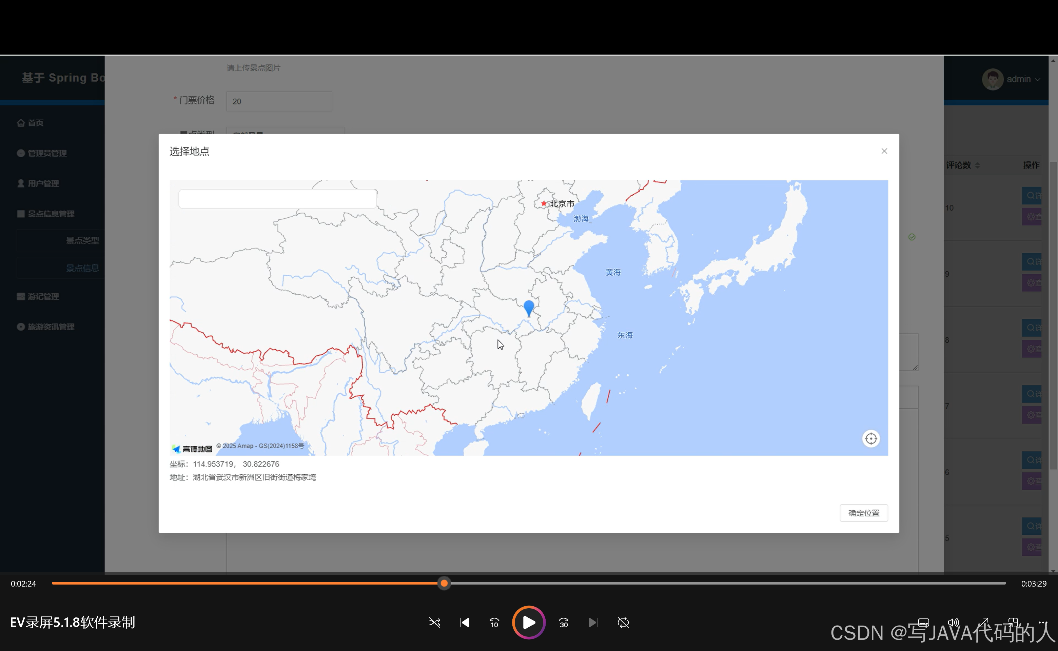Click the map search input box
1058x651 pixels.
pyautogui.click(x=278, y=199)
